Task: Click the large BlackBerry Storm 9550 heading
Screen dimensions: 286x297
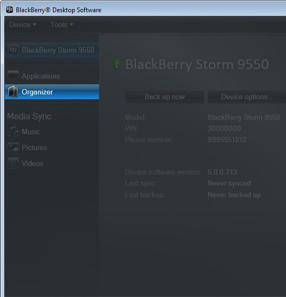Action: pyautogui.click(x=197, y=64)
